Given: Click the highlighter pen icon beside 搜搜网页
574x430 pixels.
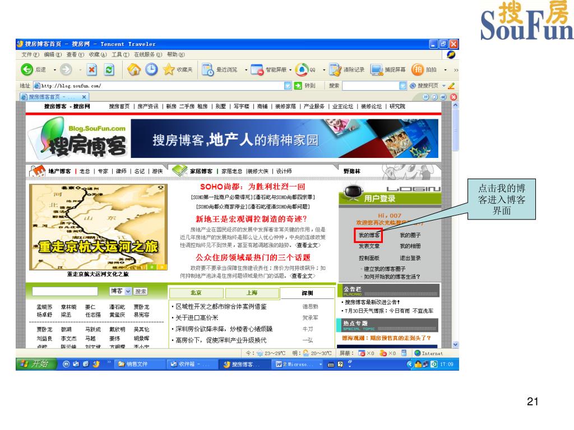Looking at the screenshot, I should 451,86.
